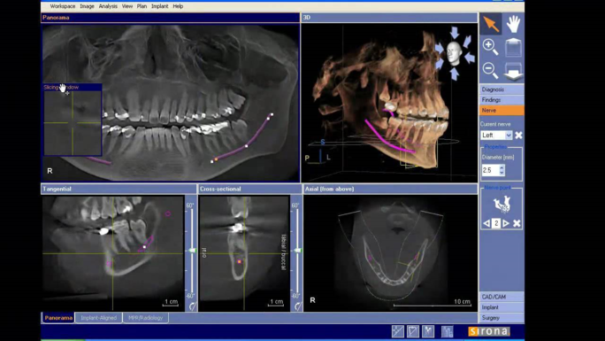605x341 pixels.
Task: Switch to the Implant-Aligned tab
Action: (x=98, y=318)
